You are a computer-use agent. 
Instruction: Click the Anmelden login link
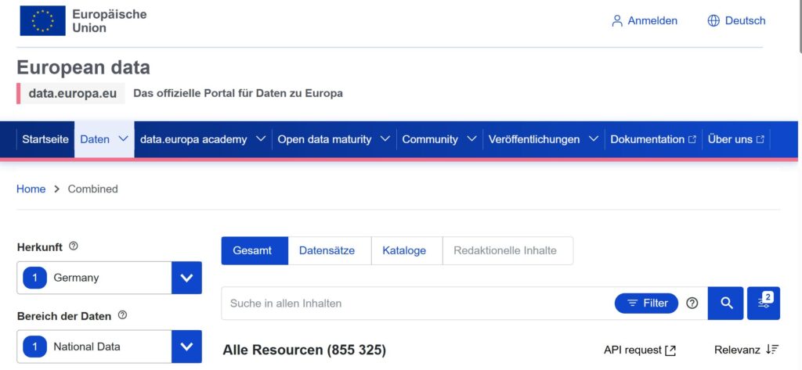pyautogui.click(x=645, y=21)
